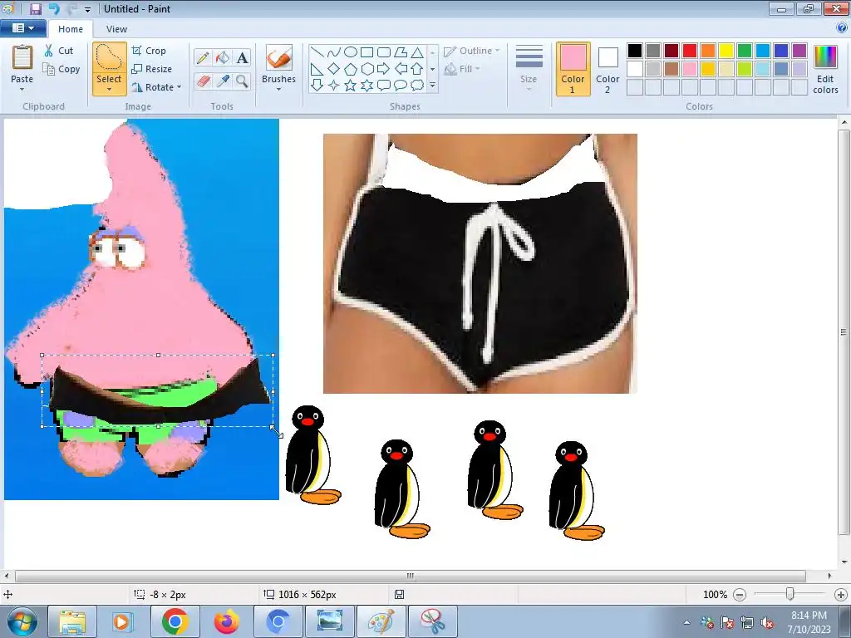Choose the Six-point star shape
The width and height of the screenshot is (851, 638).
pos(366,86)
